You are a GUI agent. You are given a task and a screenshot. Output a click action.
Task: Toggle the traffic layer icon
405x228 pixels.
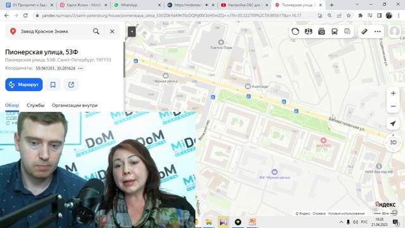click(296, 32)
